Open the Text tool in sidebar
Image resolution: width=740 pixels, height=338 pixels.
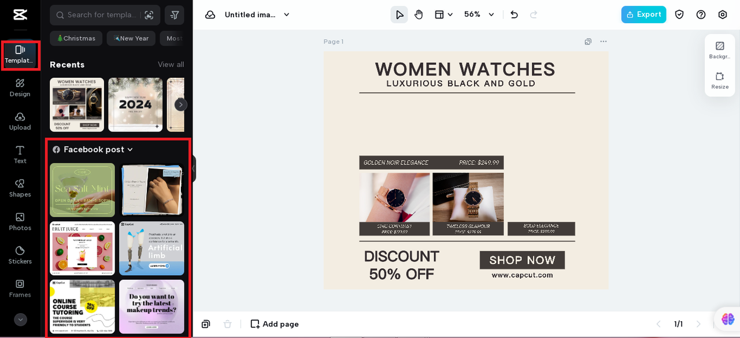click(20, 155)
